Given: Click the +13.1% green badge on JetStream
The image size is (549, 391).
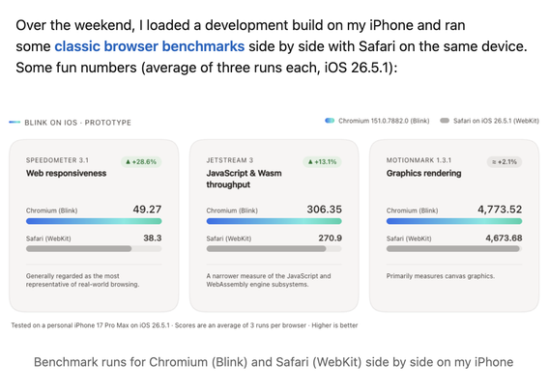Looking at the screenshot, I should (x=322, y=162).
